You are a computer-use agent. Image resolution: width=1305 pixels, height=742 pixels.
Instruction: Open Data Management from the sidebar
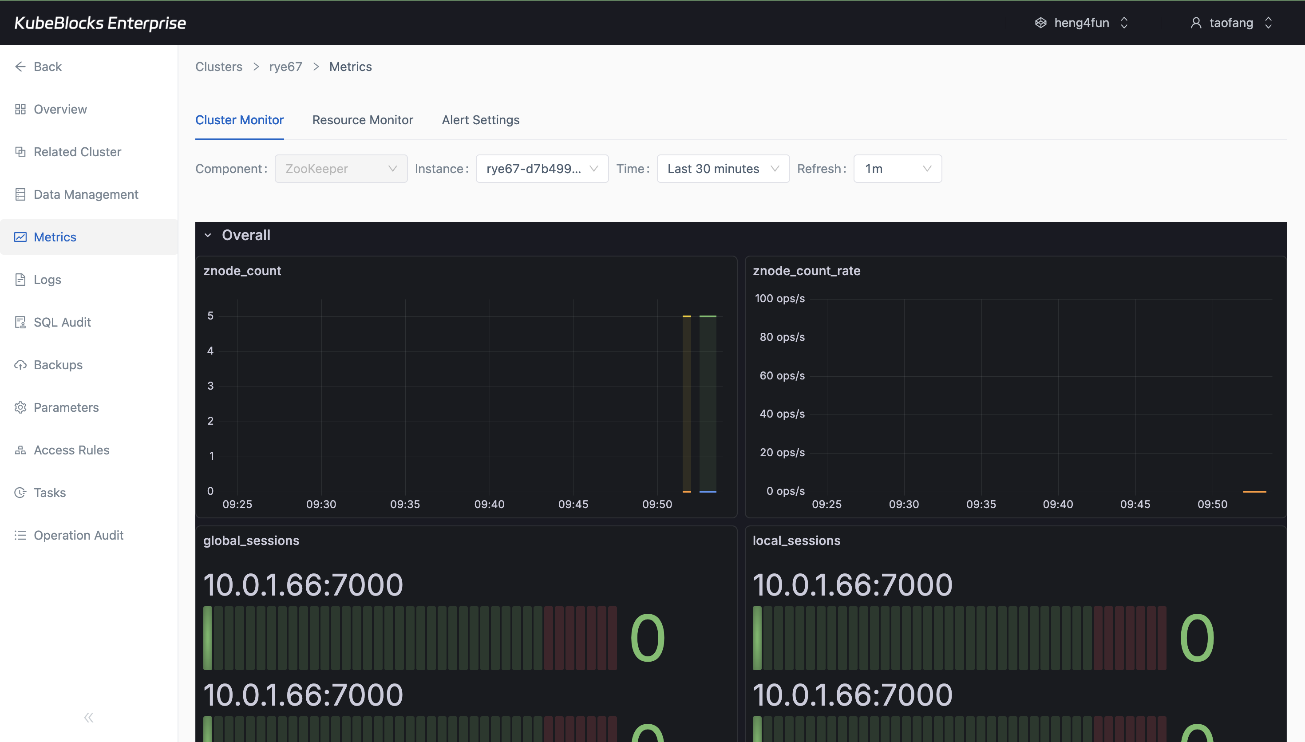(x=86, y=194)
